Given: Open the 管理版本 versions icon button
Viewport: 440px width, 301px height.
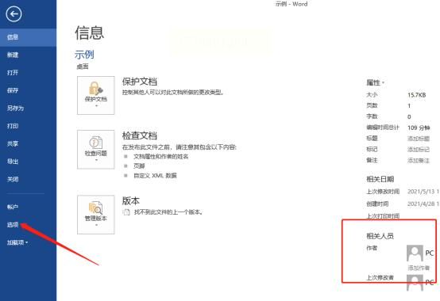Looking at the screenshot, I should [95, 215].
